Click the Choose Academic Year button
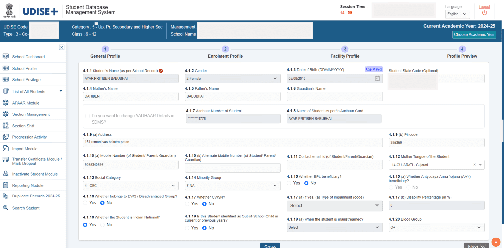 click(474, 34)
